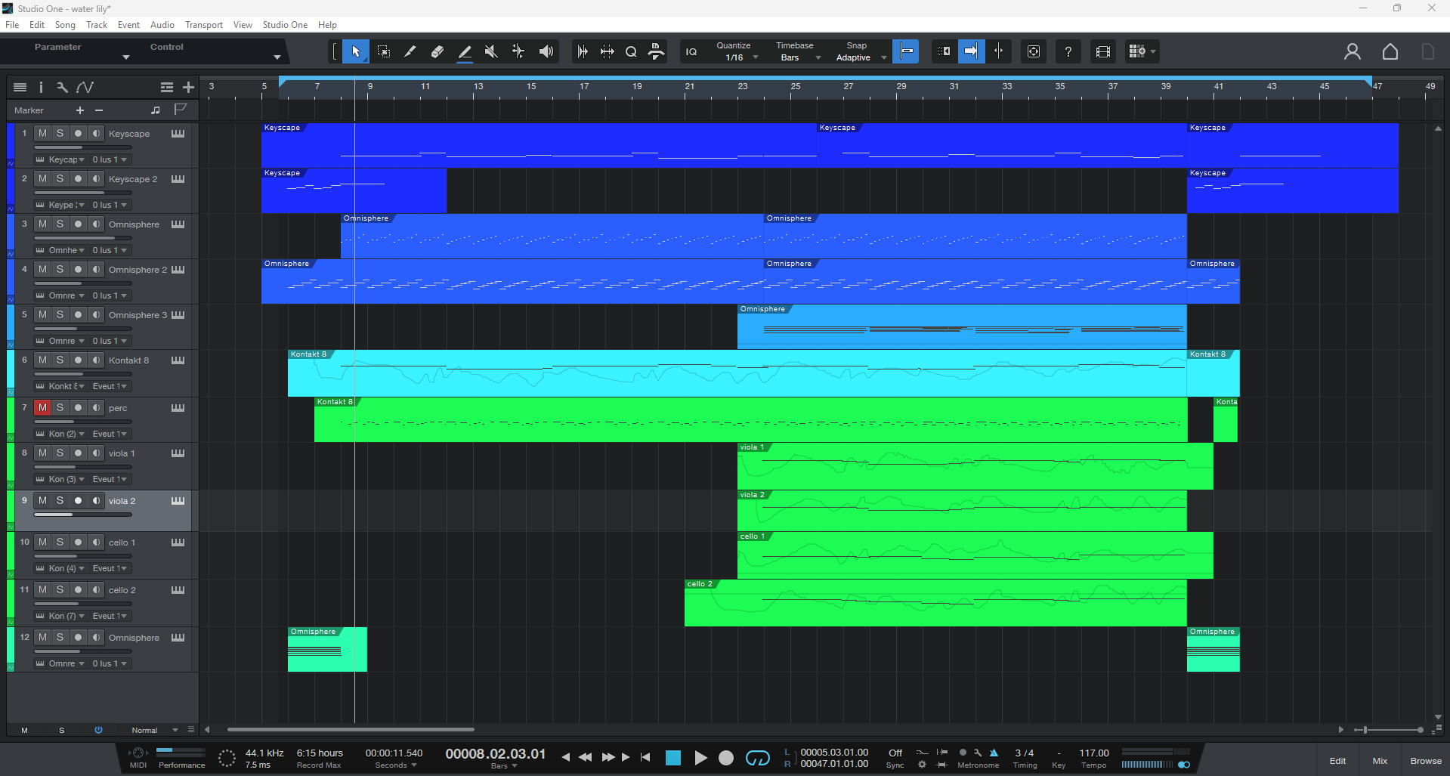Open the Audio menu
The image size is (1450, 776).
[162, 25]
